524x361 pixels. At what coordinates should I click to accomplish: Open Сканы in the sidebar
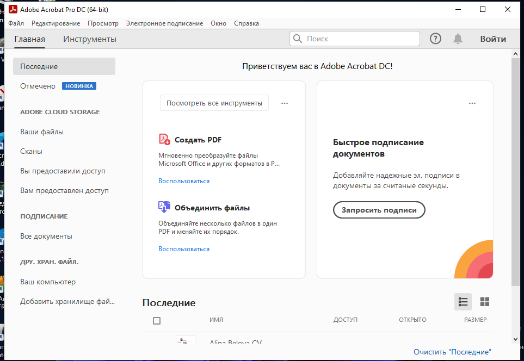(31, 152)
